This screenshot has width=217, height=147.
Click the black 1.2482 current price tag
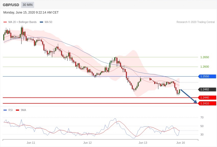(207, 90)
